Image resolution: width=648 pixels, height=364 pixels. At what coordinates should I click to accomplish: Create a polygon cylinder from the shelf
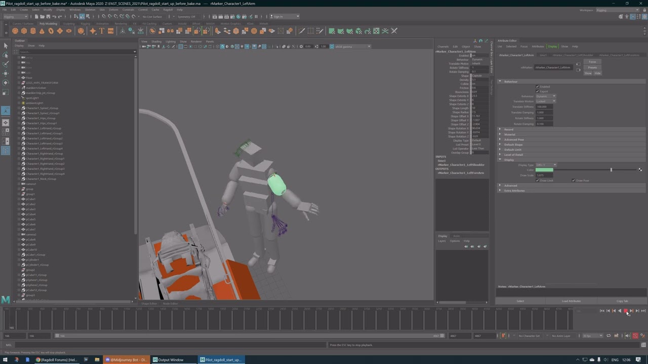33,31
